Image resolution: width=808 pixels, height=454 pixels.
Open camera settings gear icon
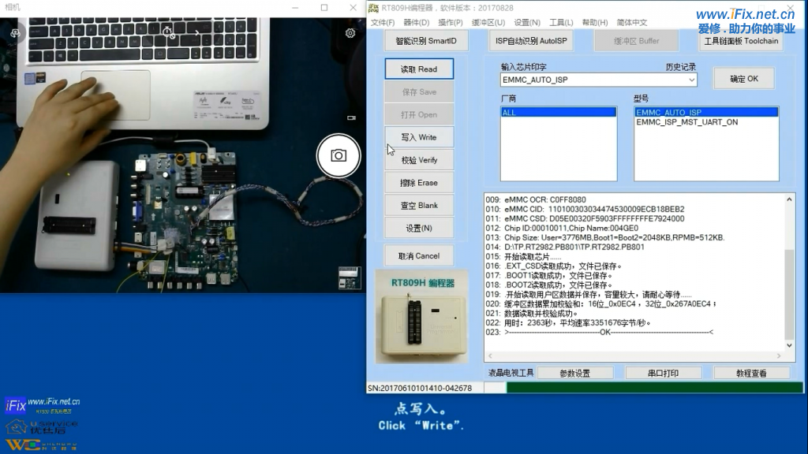coord(350,33)
